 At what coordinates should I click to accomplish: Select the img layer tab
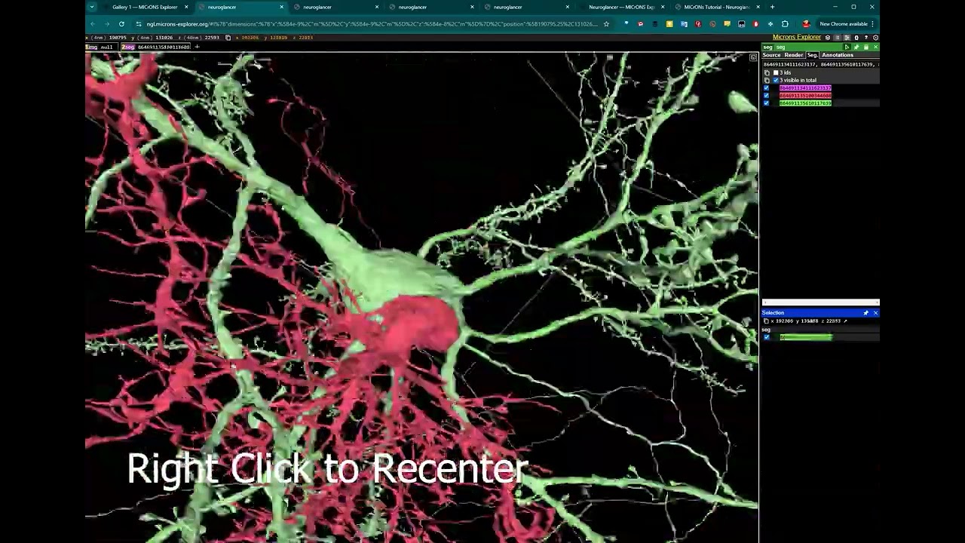click(x=101, y=48)
